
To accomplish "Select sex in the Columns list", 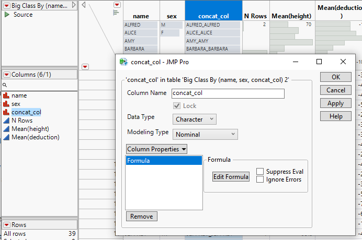I will pos(16,104).
